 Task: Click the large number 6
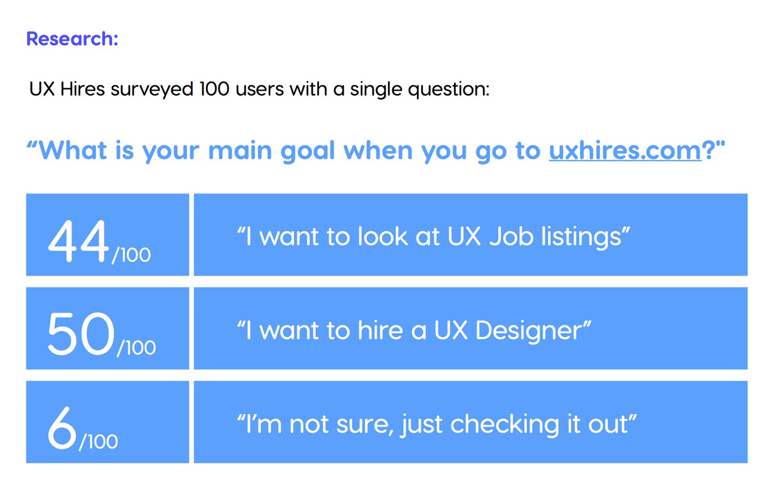[61, 427]
